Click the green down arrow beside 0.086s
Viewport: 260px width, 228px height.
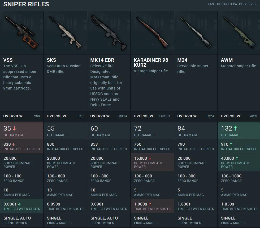point(19,204)
